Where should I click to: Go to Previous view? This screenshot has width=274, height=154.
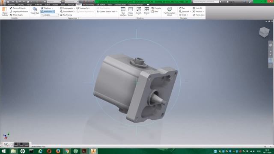click(x=197, y=12)
